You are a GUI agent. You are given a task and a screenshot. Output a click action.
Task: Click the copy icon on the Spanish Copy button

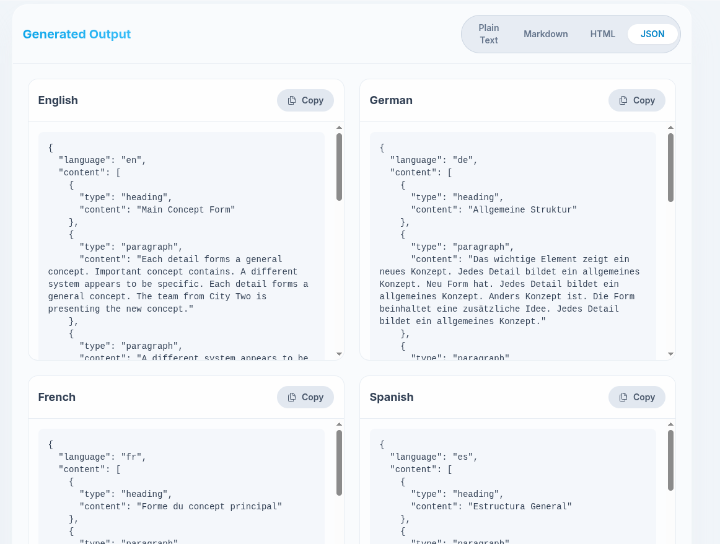623,397
